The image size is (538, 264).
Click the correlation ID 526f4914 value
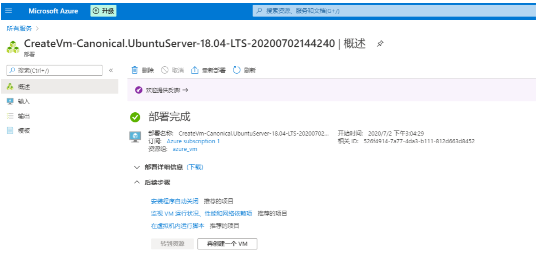(x=419, y=141)
